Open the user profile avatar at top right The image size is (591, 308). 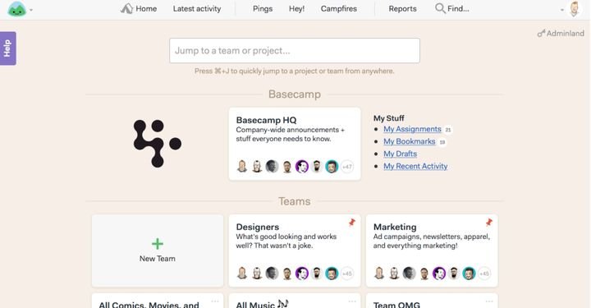575,9
